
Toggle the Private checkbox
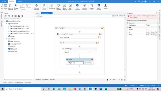(x=147, y=30)
